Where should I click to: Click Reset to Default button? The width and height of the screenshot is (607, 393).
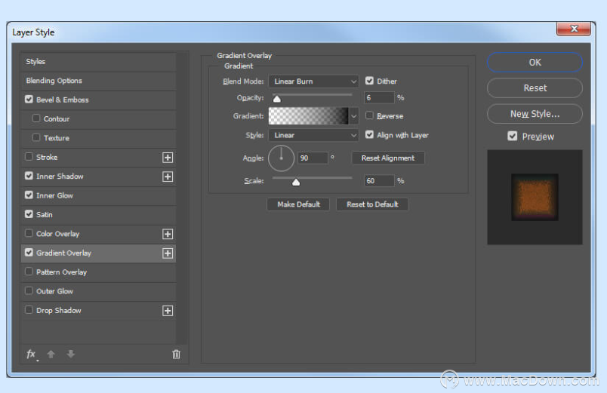(x=372, y=204)
